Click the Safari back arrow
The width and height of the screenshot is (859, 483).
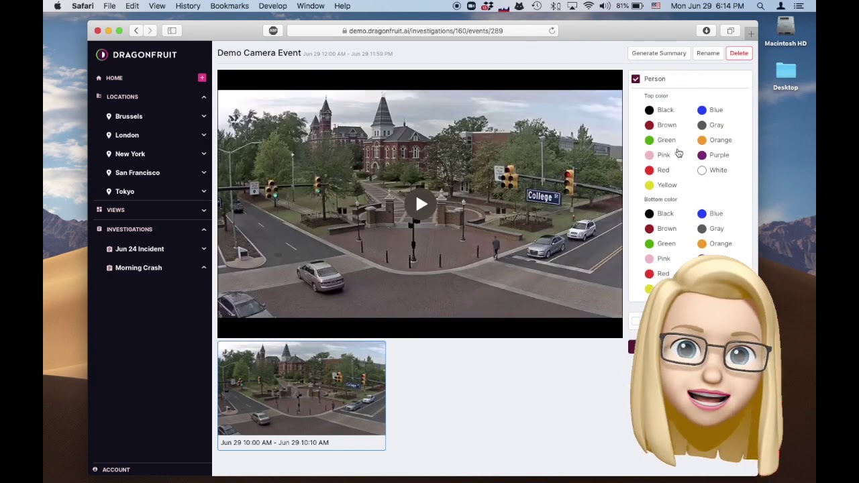click(136, 31)
